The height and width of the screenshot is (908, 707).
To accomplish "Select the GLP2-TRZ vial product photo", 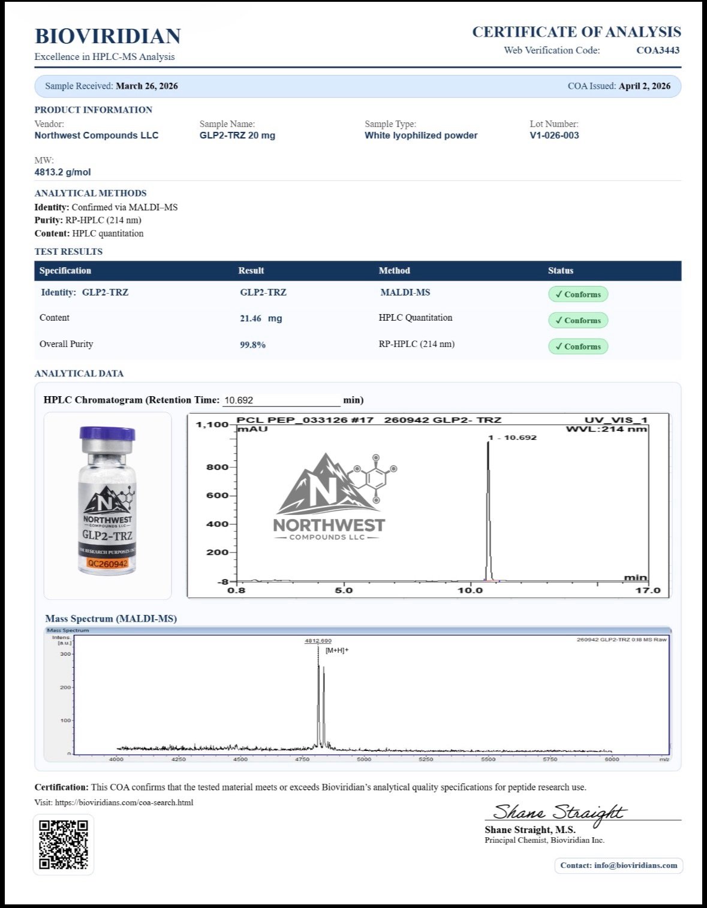I will [107, 503].
